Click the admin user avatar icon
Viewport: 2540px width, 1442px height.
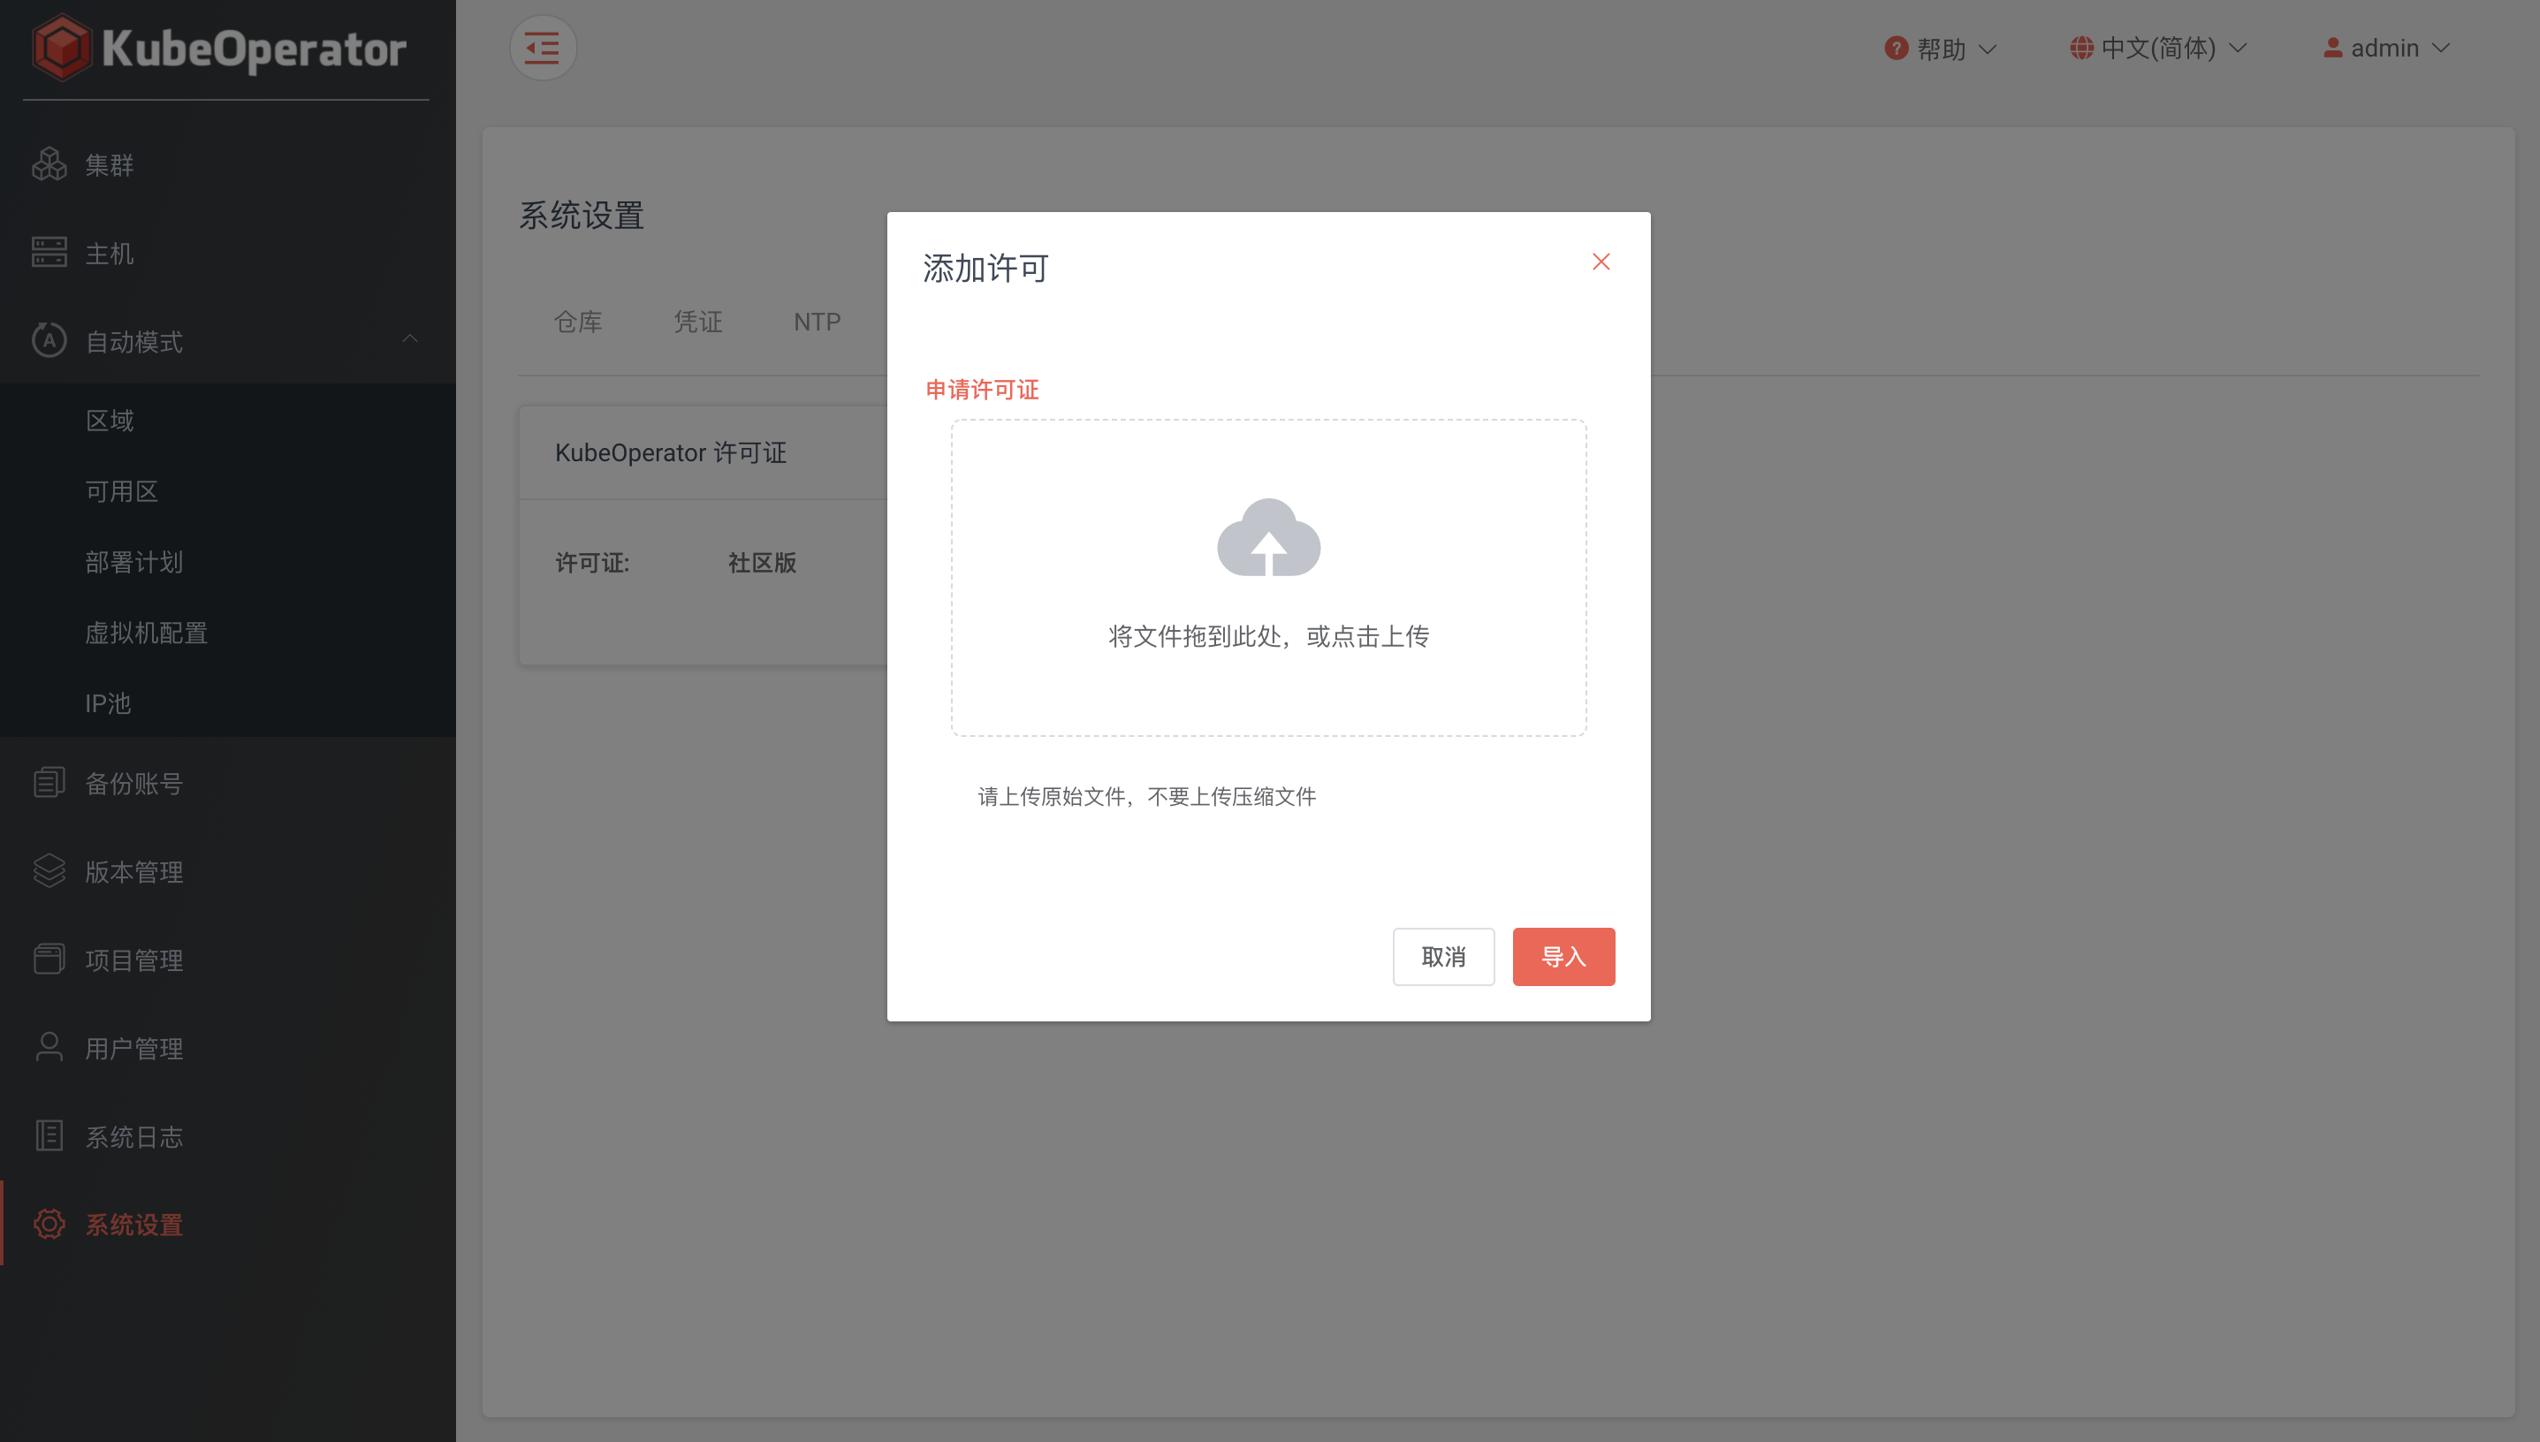[x=2333, y=48]
